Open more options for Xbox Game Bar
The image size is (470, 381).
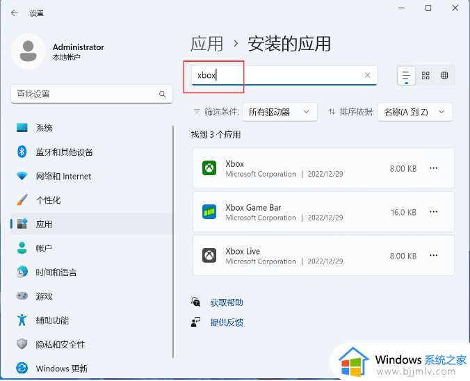pyautogui.click(x=433, y=212)
